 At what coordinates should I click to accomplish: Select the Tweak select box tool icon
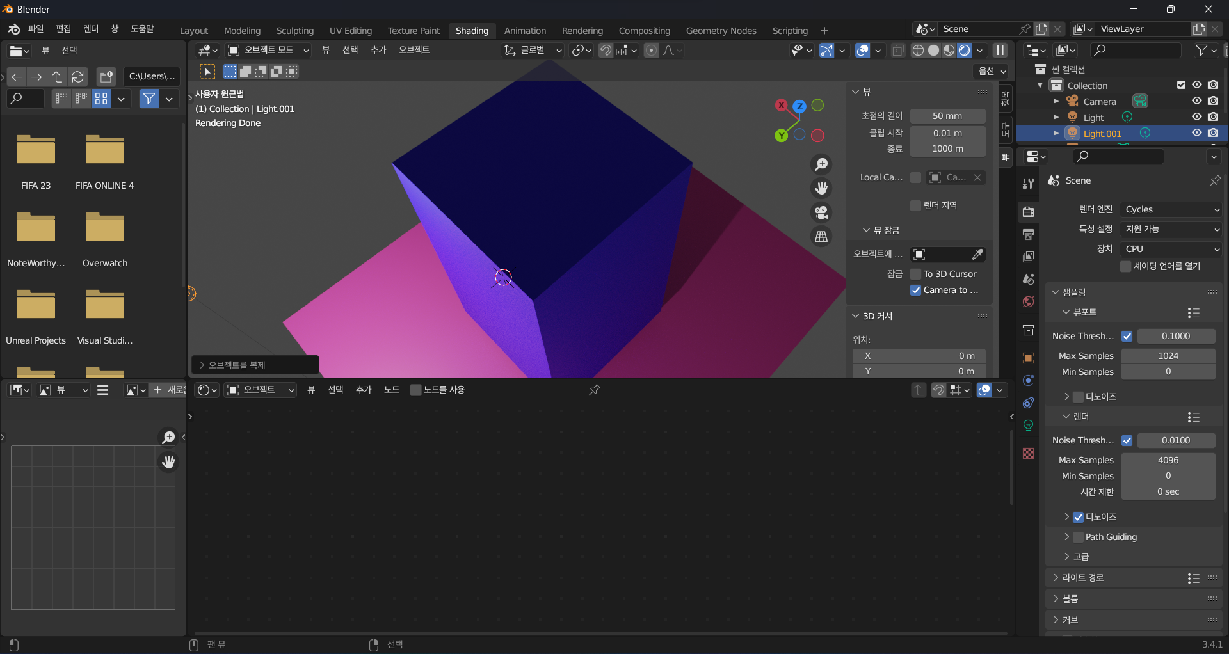pos(207,72)
